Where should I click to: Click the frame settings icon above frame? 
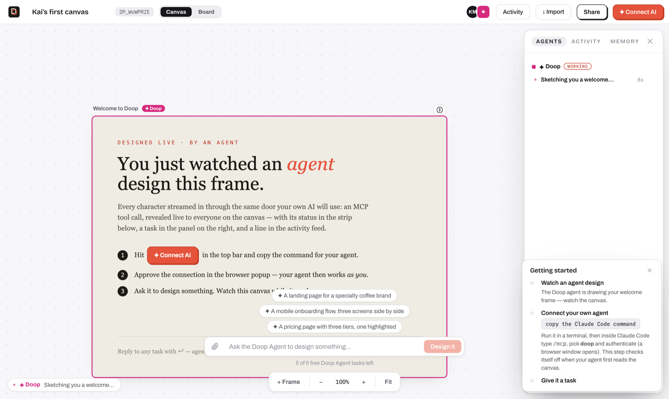(439, 110)
